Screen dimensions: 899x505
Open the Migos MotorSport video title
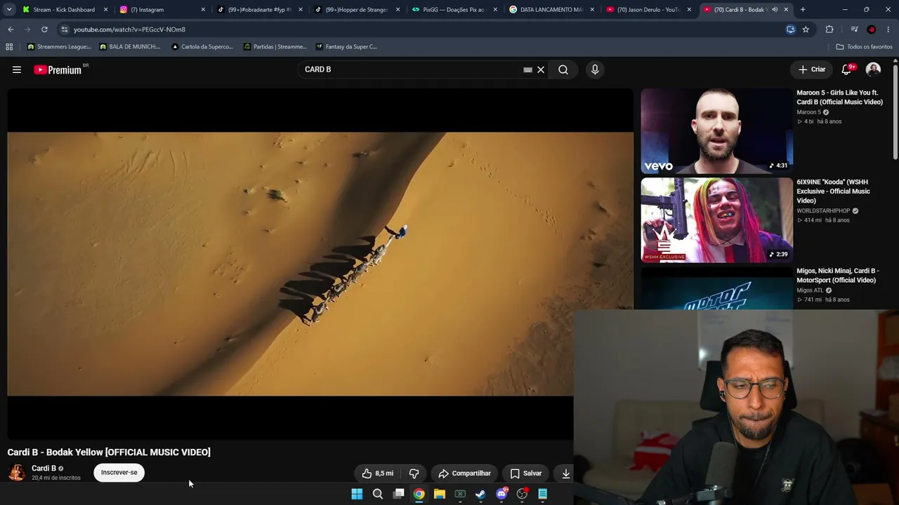[837, 276]
